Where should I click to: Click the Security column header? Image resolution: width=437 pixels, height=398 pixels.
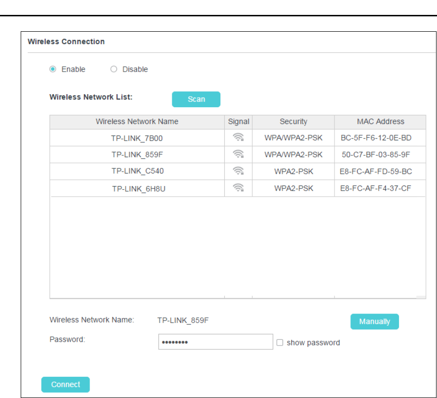[x=293, y=122]
